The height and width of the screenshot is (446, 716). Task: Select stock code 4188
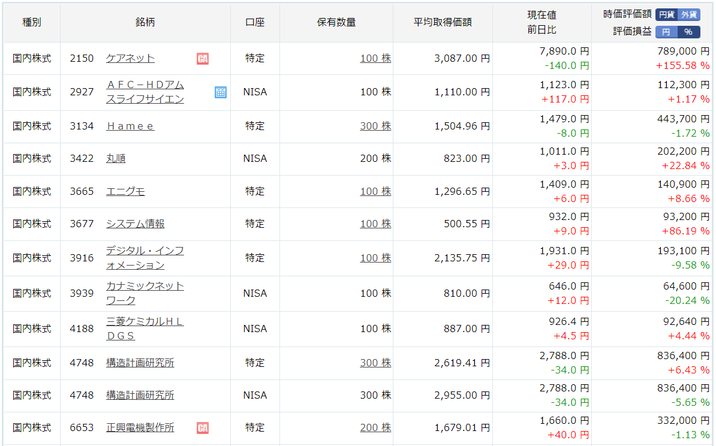coord(82,329)
